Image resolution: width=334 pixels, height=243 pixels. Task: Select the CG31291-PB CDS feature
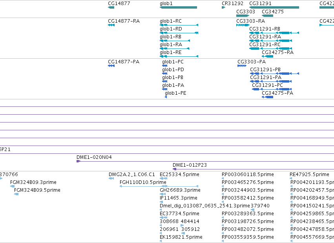tap(275, 74)
